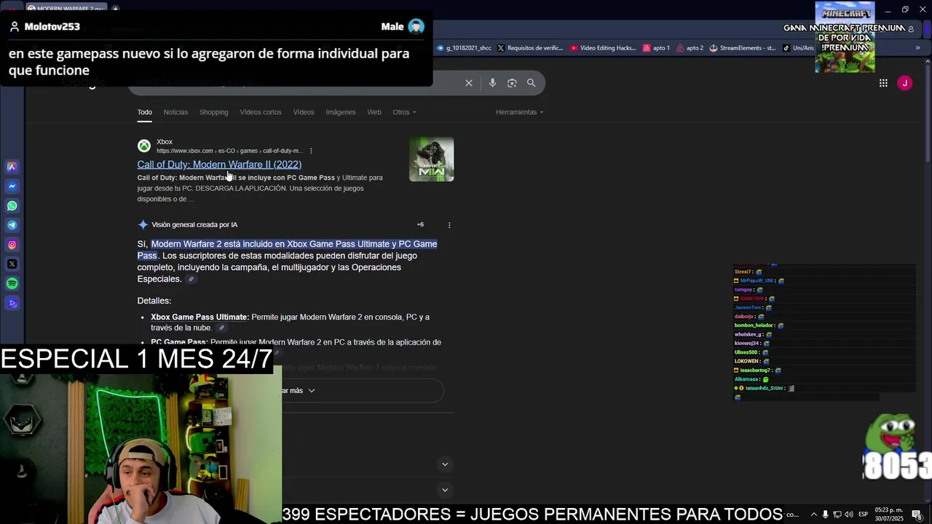The image size is (932, 524).
Task: Click the magnifier search icon
Action: pyautogui.click(x=531, y=83)
